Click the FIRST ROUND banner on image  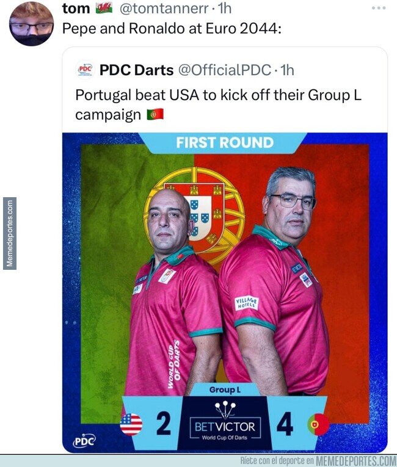coord(225,142)
